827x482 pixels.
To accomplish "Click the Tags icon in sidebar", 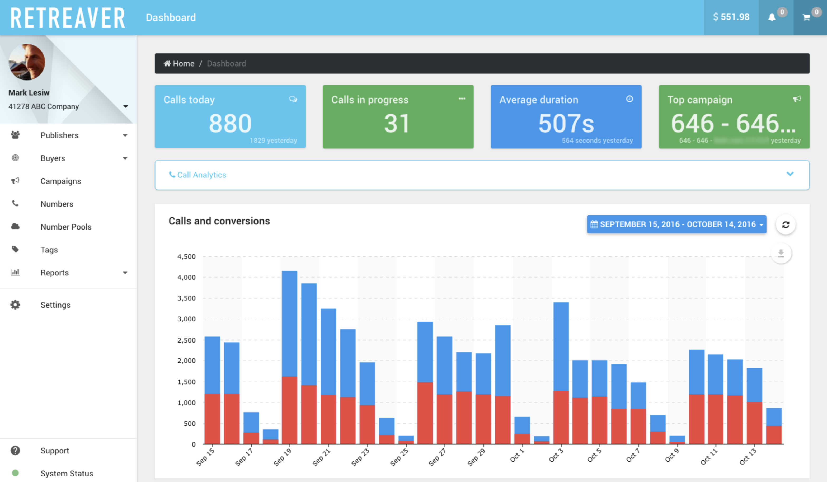I will point(15,249).
